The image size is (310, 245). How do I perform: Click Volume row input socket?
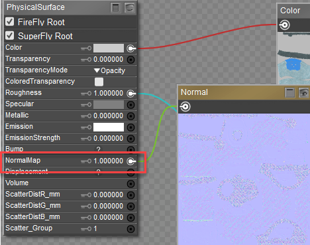coord(131,184)
